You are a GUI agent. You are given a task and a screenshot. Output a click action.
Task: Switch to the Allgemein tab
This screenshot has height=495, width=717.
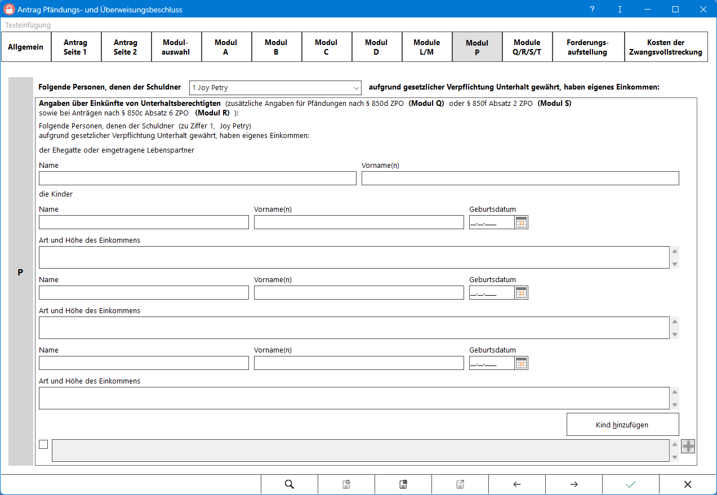[x=26, y=47]
